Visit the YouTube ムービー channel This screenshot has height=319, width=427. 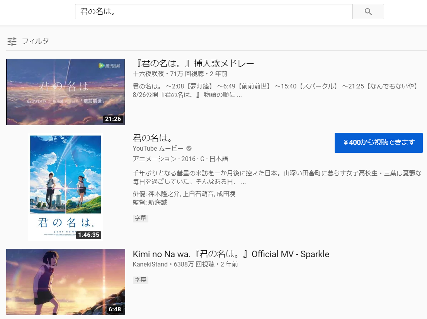158,148
